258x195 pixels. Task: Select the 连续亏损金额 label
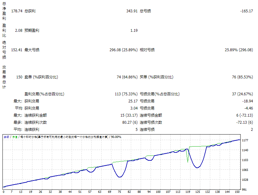tap(151, 115)
